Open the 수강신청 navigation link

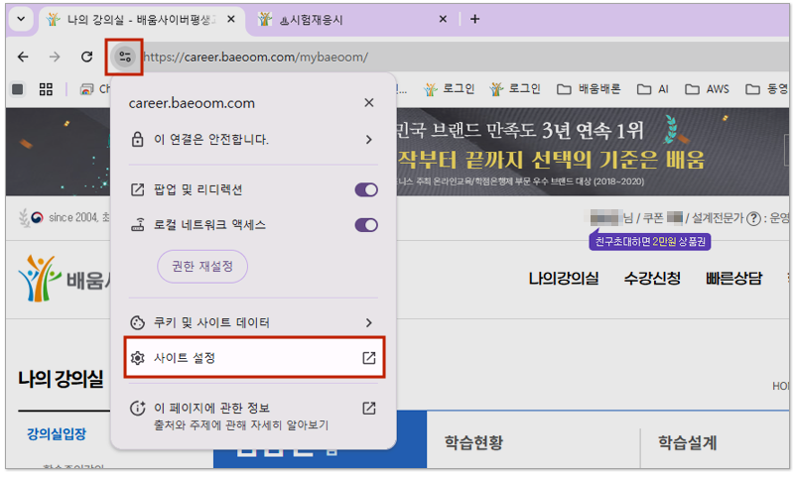click(x=652, y=279)
